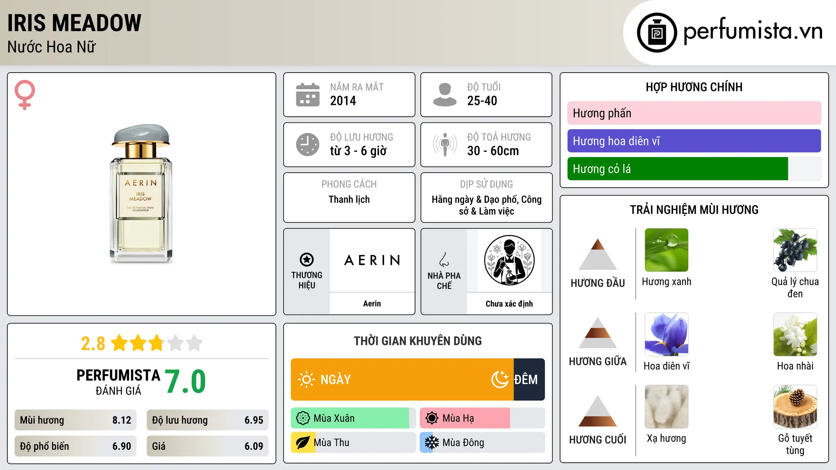
Task: Click the Trải nghiệm mùi hương heading
Action: click(694, 210)
